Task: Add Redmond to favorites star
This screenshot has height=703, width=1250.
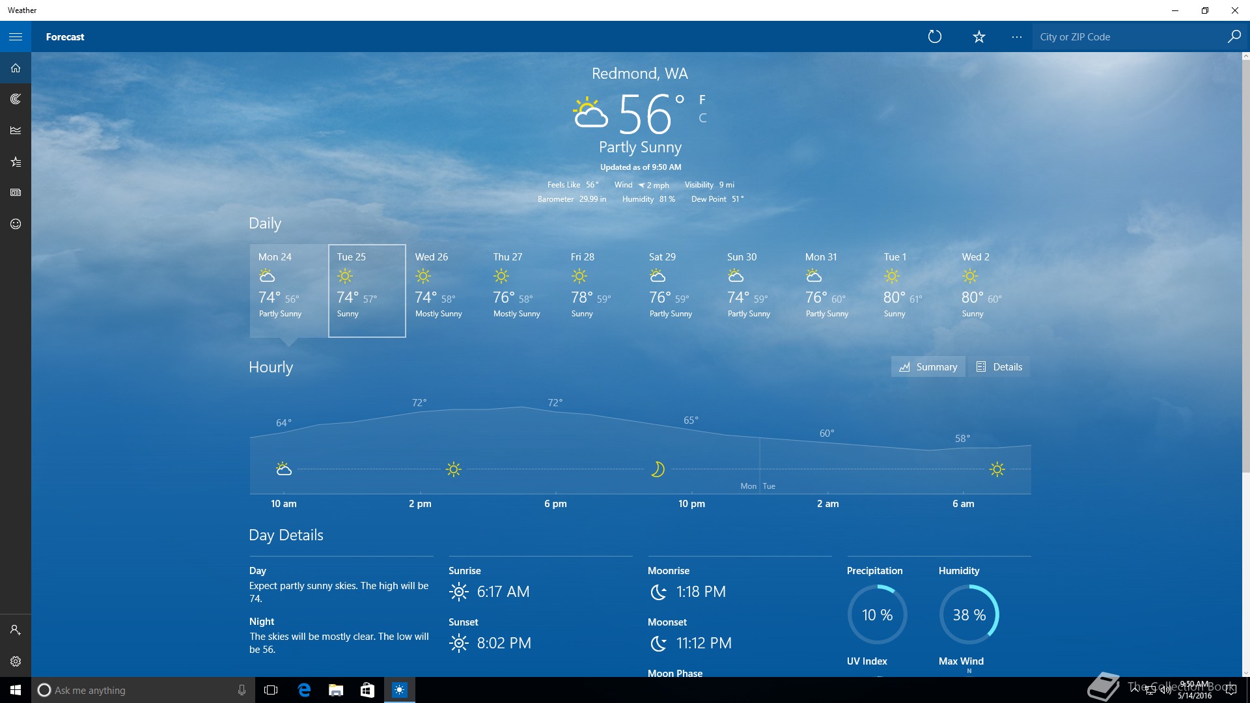Action: [979, 36]
